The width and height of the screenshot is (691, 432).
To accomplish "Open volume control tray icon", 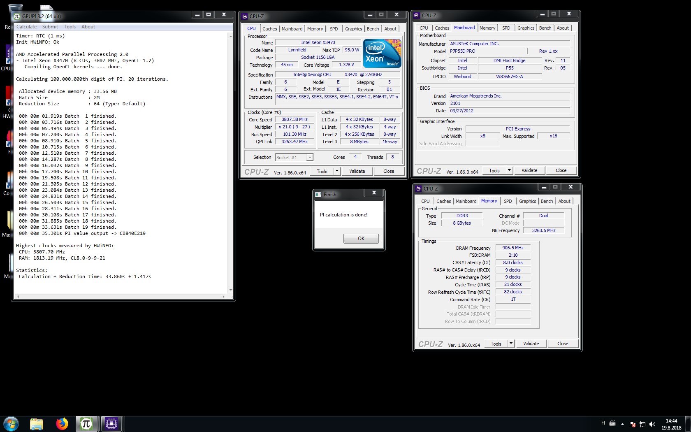I will [652, 424].
